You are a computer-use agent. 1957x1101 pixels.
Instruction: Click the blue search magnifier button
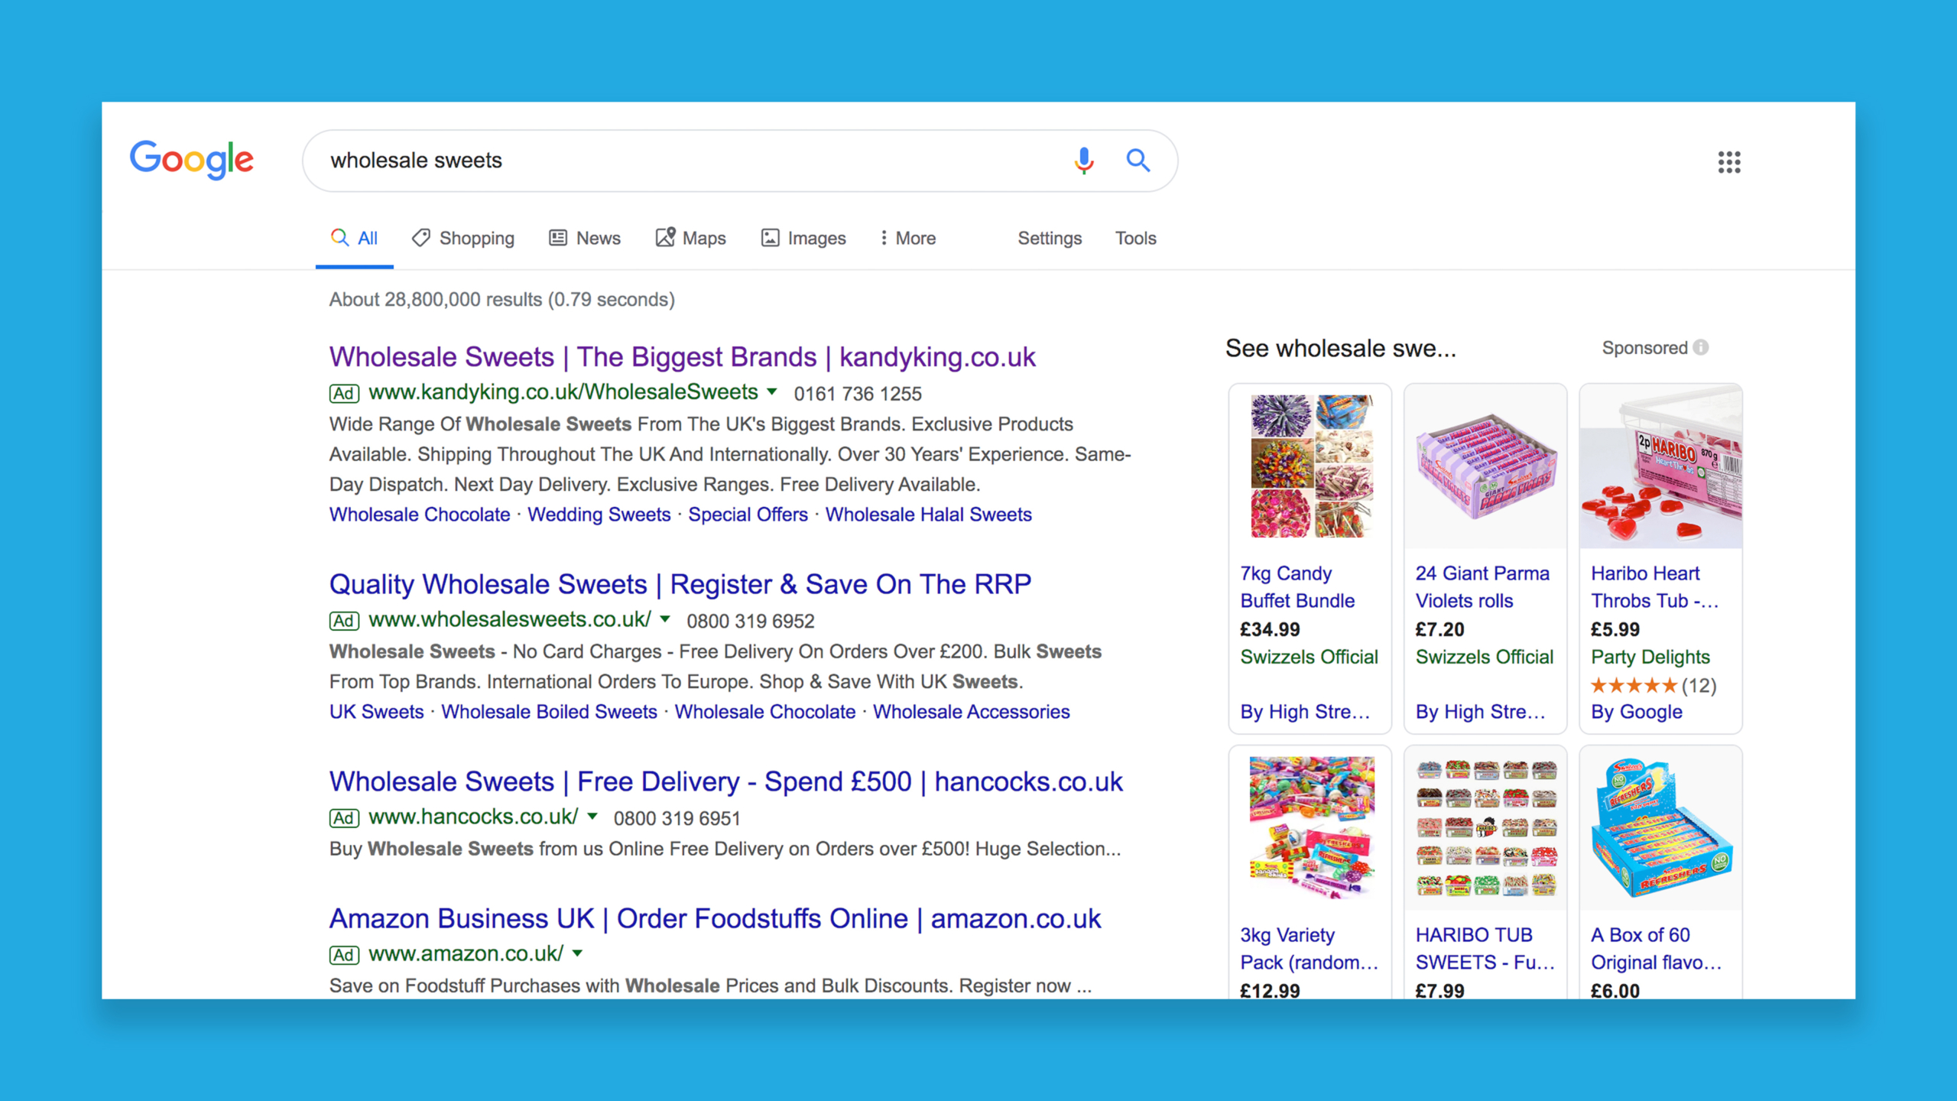coord(1138,161)
